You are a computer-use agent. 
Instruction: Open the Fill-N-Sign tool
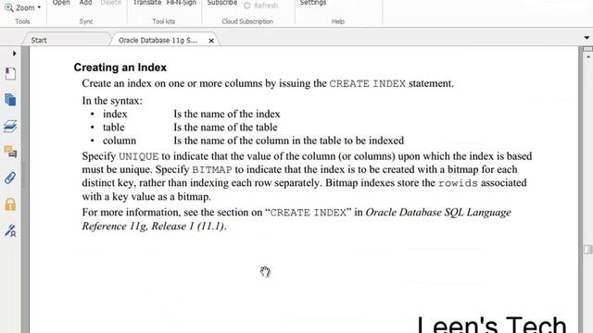[182, 3]
